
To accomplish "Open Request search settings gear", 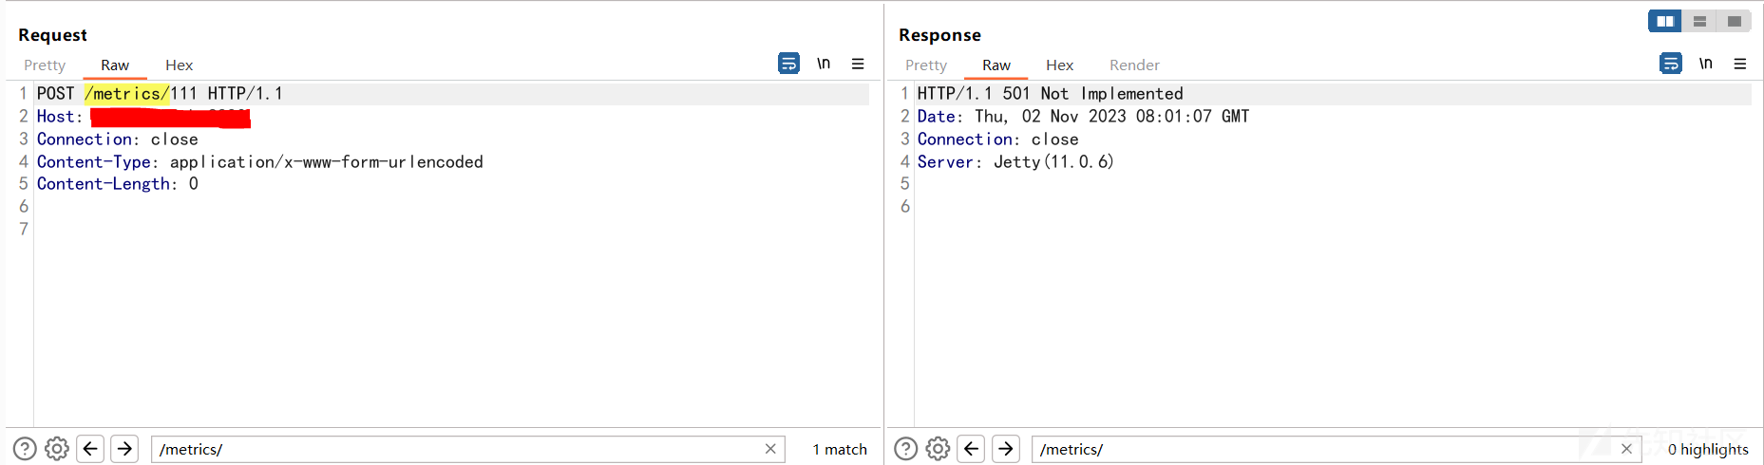I will pos(57,449).
